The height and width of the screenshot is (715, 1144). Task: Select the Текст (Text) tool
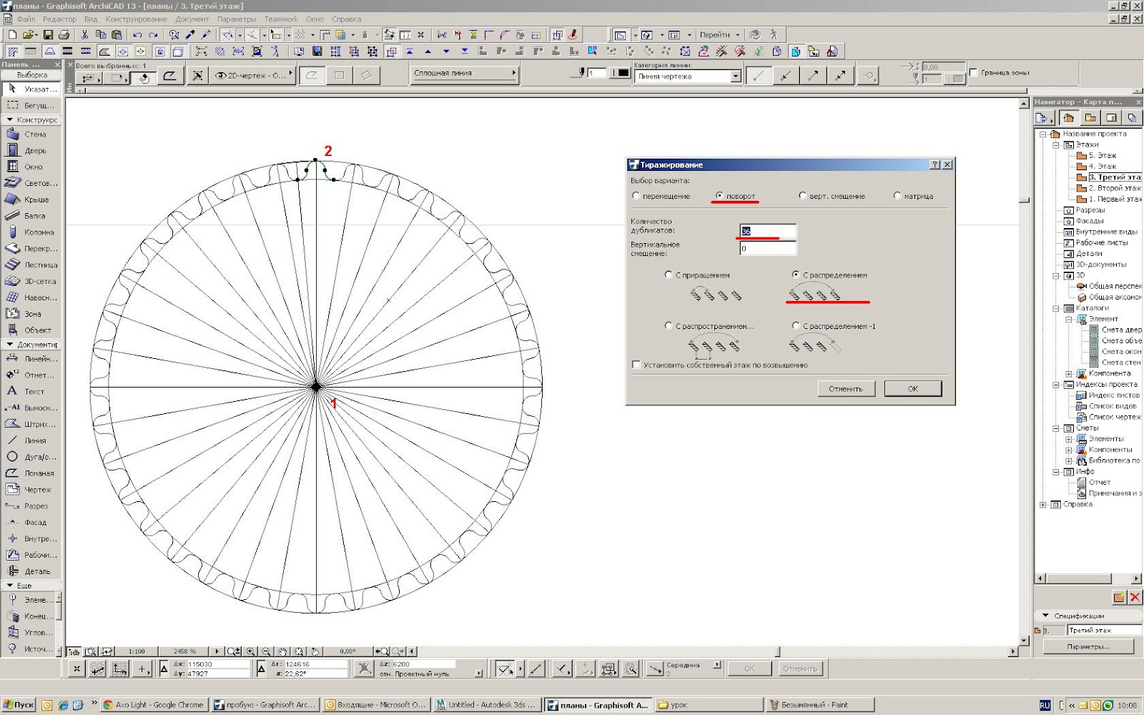coord(31,392)
